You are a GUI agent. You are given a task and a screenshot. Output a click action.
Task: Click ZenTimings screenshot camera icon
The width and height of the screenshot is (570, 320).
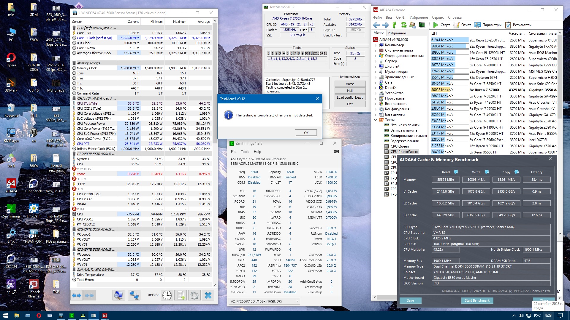(x=336, y=151)
